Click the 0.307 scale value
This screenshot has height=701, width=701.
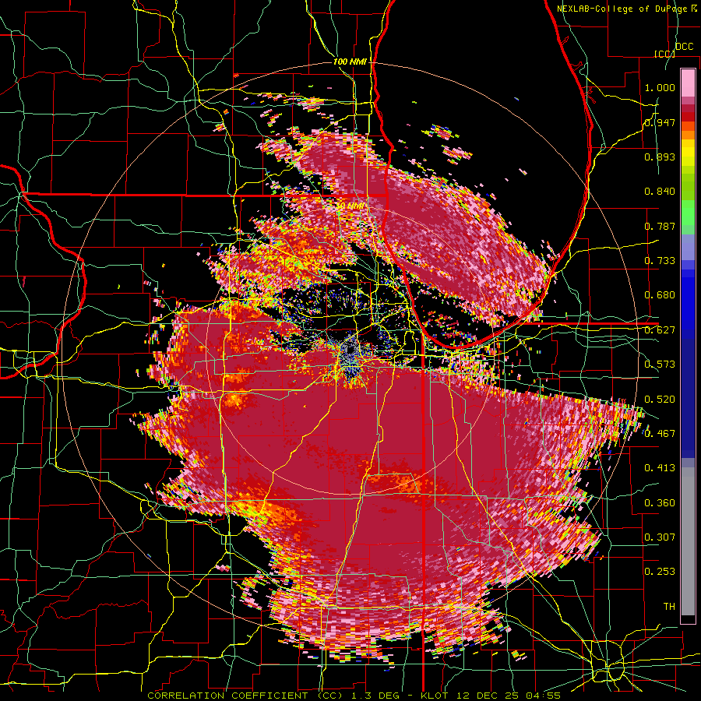tap(660, 537)
